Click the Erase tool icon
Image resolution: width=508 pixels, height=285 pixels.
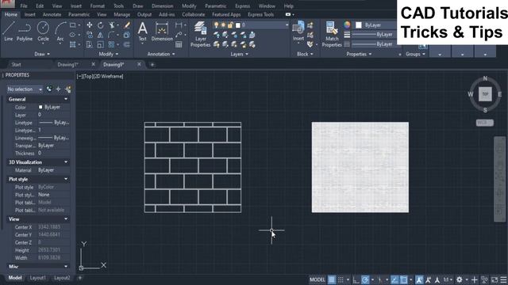click(127, 25)
